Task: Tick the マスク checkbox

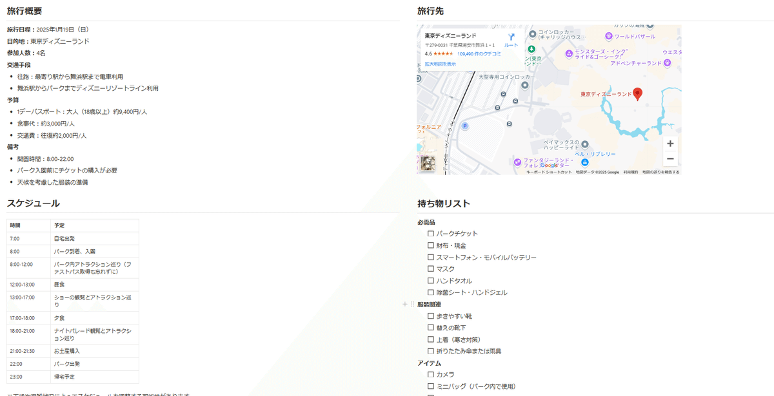Action: [431, 269]
